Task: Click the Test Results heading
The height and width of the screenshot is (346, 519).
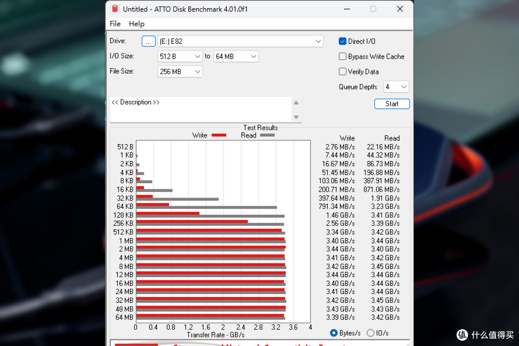Action: (x=260, y=128)
